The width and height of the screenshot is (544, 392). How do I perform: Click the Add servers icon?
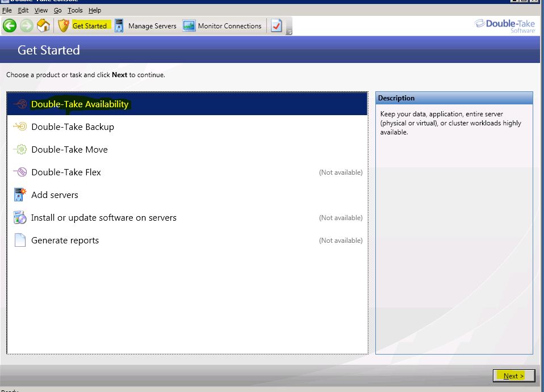point(20,195)
